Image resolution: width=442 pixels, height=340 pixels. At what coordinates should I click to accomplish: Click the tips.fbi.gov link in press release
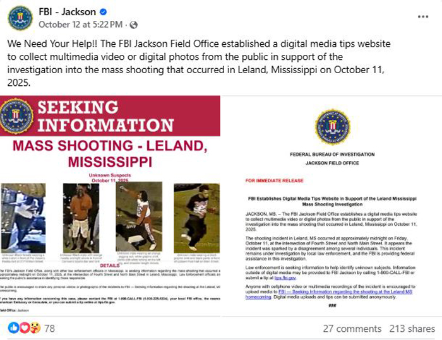[285, 278]
